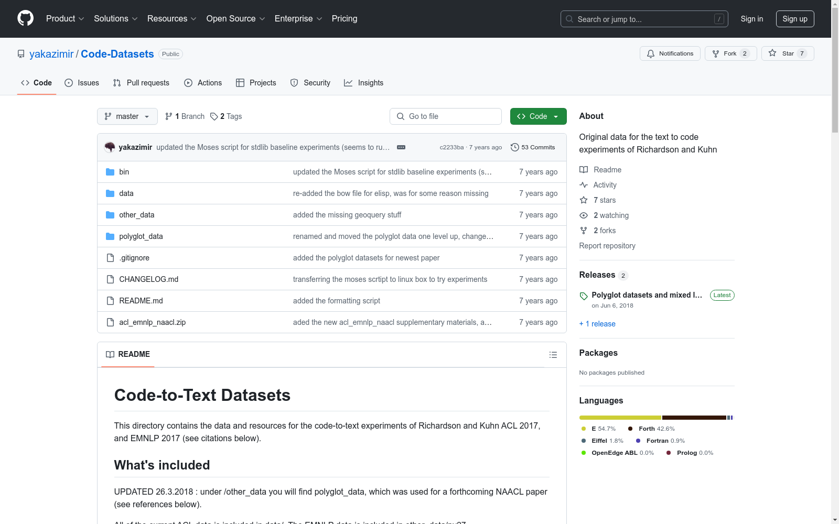Click the dark Forth language bar segment

coord(694,418)
